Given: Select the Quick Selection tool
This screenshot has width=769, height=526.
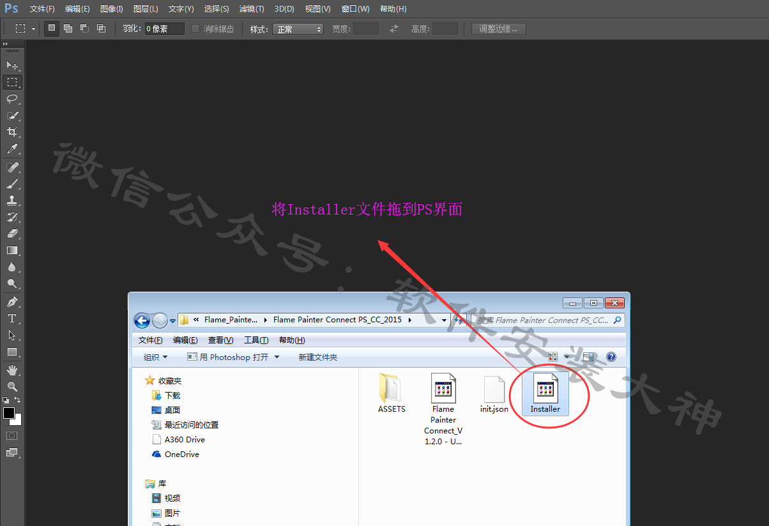Looking at the screenshot, I should click(x=12, y=116).
